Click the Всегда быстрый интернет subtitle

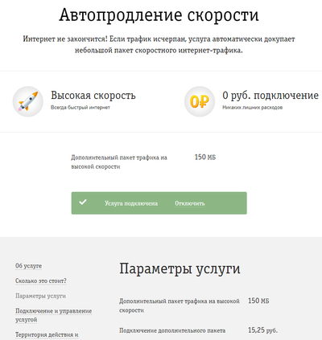(80, 108)
